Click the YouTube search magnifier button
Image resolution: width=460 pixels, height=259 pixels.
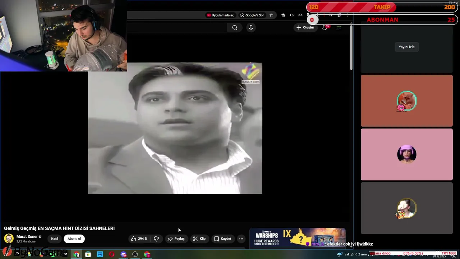point(235,28)
